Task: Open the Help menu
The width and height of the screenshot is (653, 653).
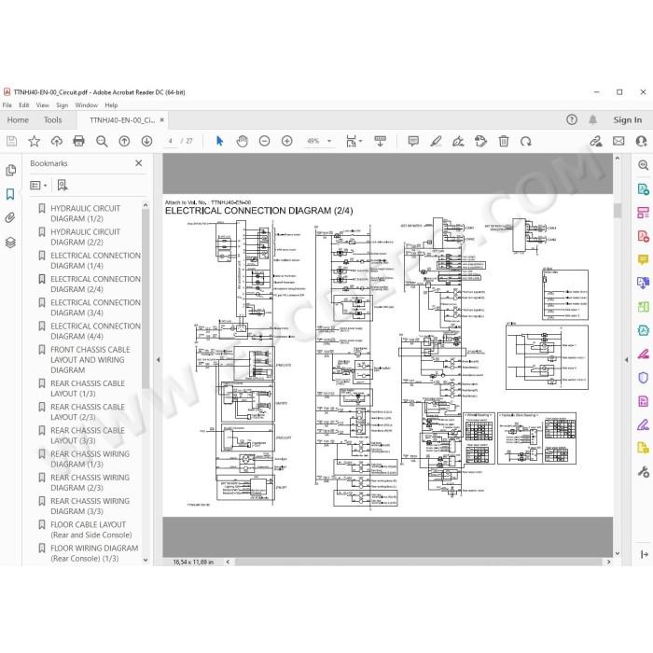Action: click(x=111, y=105)
